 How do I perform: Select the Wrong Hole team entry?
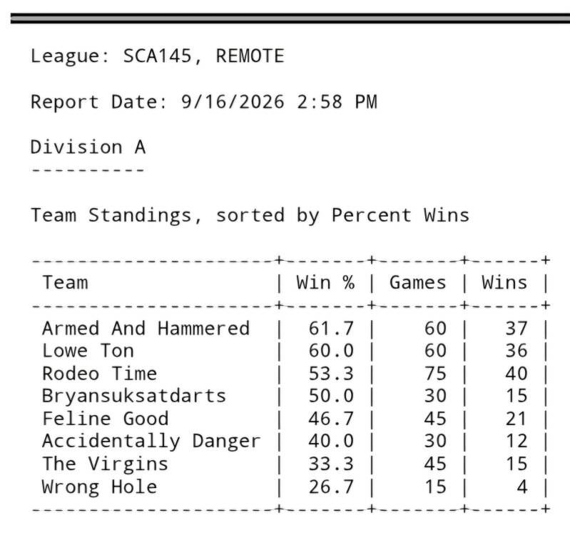pos(99,487)
